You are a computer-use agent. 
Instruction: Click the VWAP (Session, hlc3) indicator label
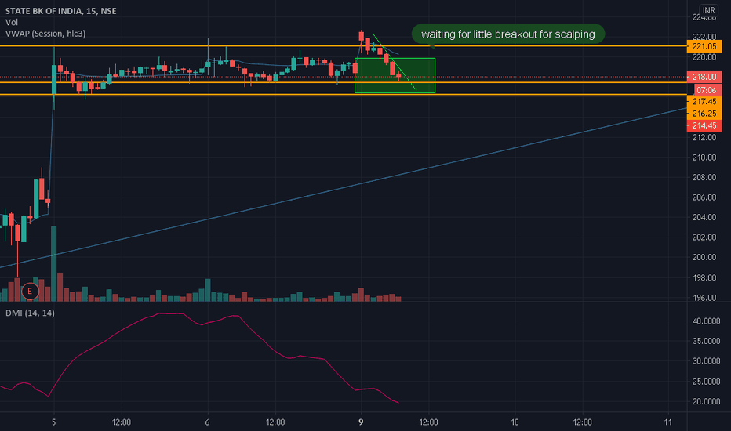[45, 34]
